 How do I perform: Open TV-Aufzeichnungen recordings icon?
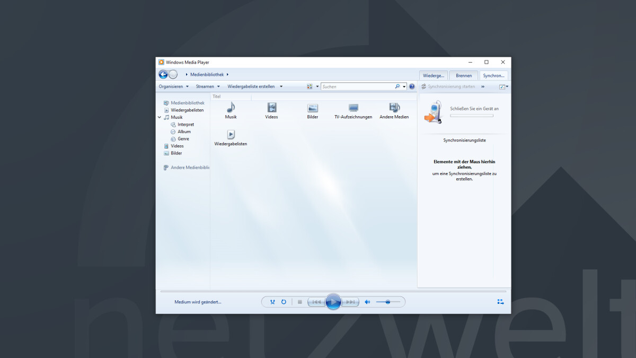(354, 109)
